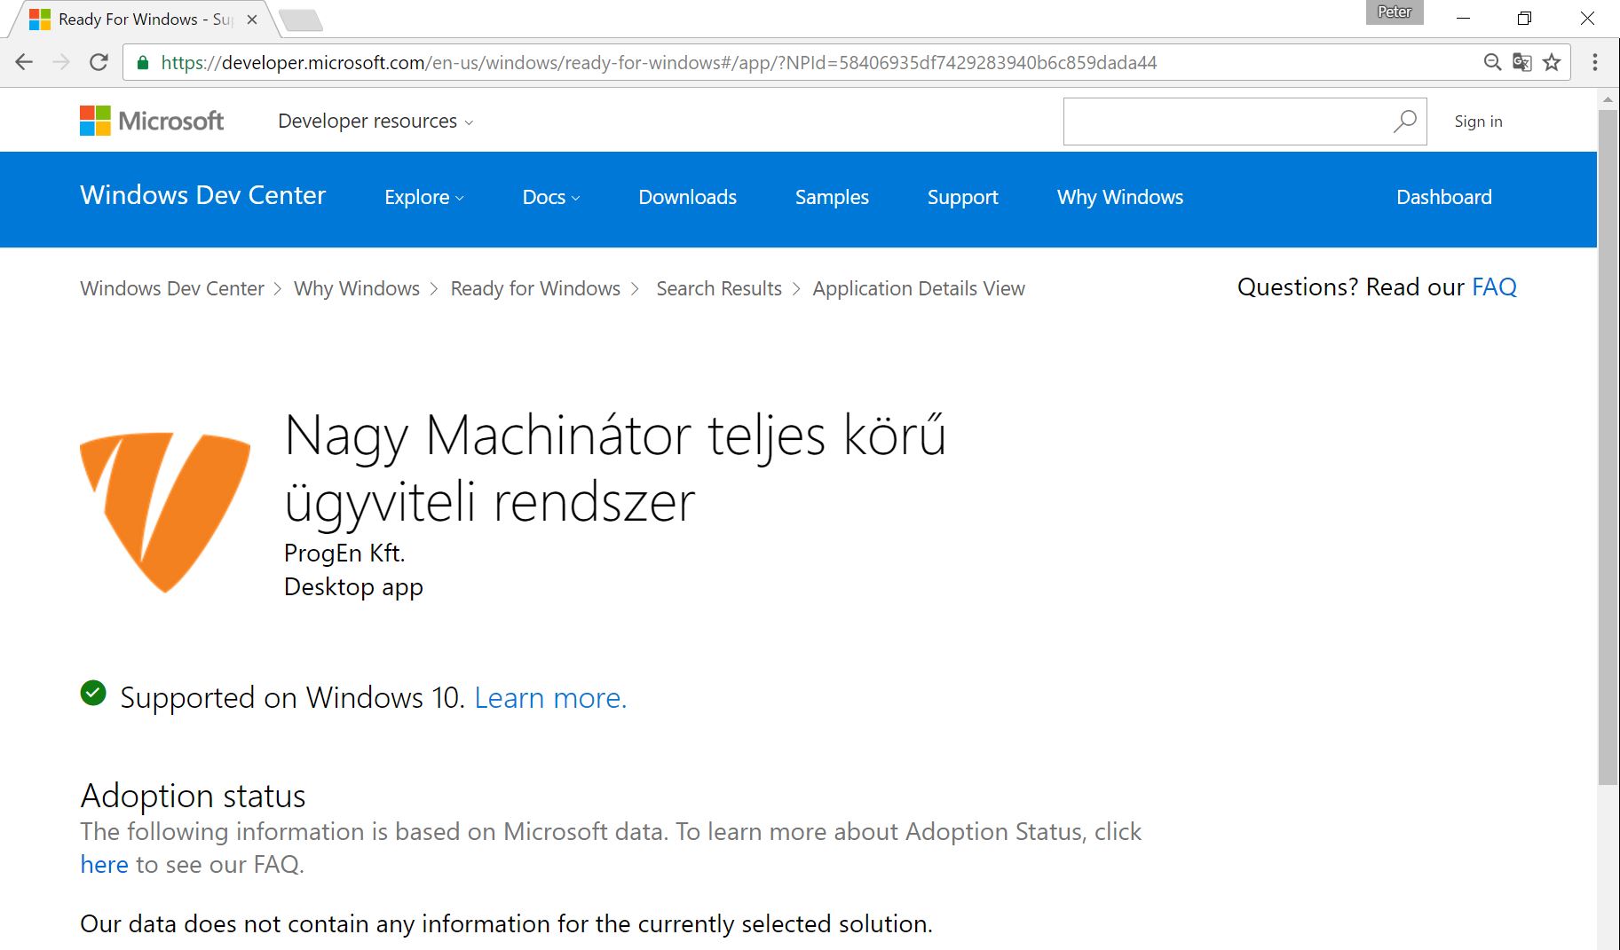Open the Chrome three-dot menu
The image size is (1620, 950).
1595,62
